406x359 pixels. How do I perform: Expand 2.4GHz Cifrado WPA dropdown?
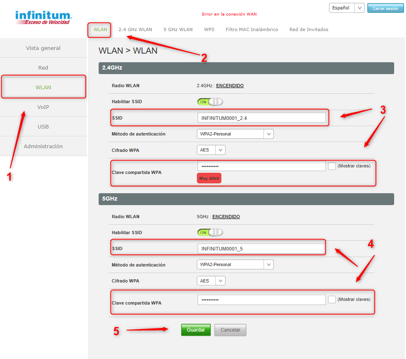pyautogui.click(x=211, y=150)
